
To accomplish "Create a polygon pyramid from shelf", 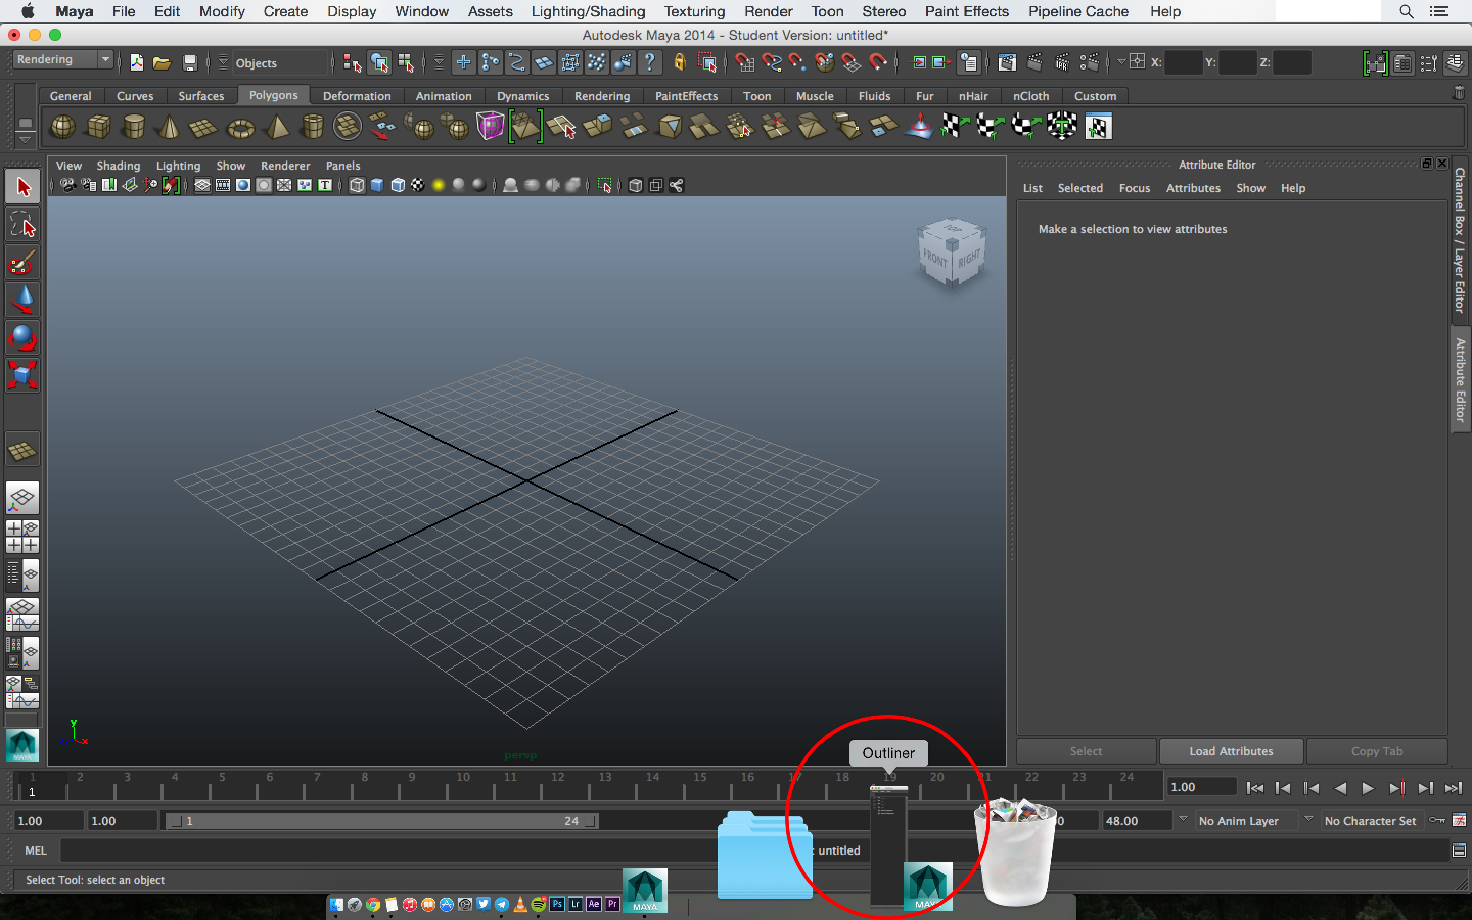I will 278,127.
